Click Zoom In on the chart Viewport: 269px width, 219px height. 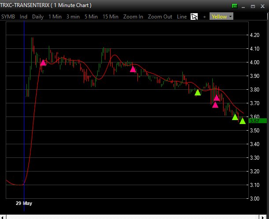(x=133, y=17)
